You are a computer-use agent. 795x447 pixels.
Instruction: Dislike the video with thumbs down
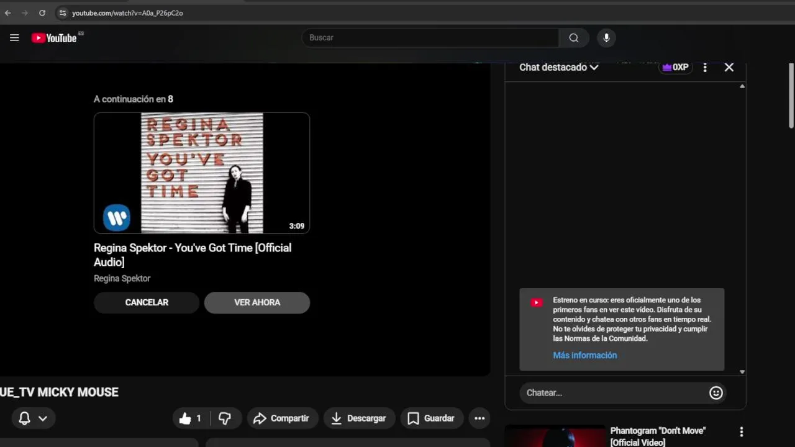(x=225, y=418)
